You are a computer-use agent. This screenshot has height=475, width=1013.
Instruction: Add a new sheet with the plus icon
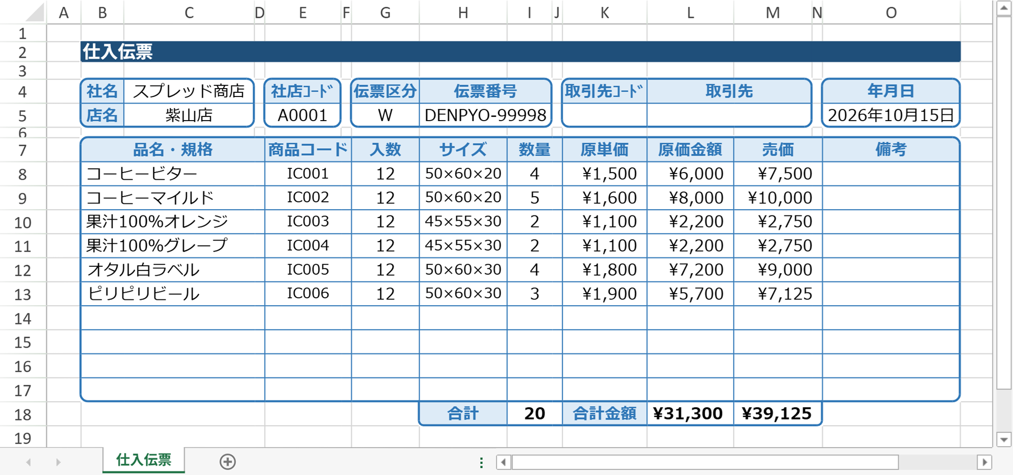(x=228, y=462)
